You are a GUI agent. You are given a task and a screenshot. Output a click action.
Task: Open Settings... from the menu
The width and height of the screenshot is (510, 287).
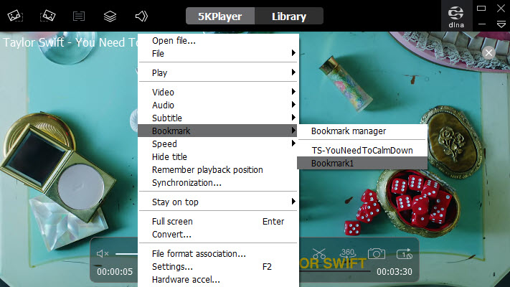218,266
